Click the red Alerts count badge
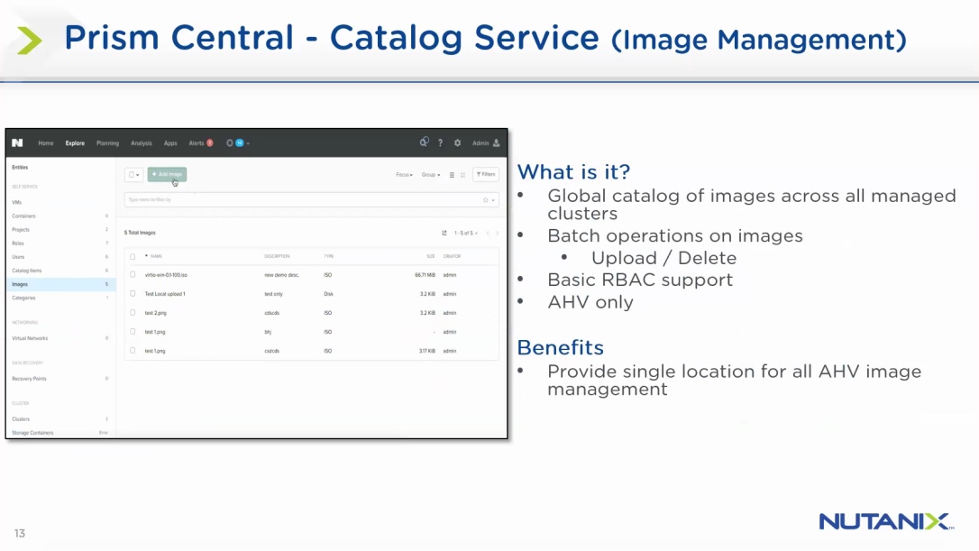 click(x=210, y=142)
